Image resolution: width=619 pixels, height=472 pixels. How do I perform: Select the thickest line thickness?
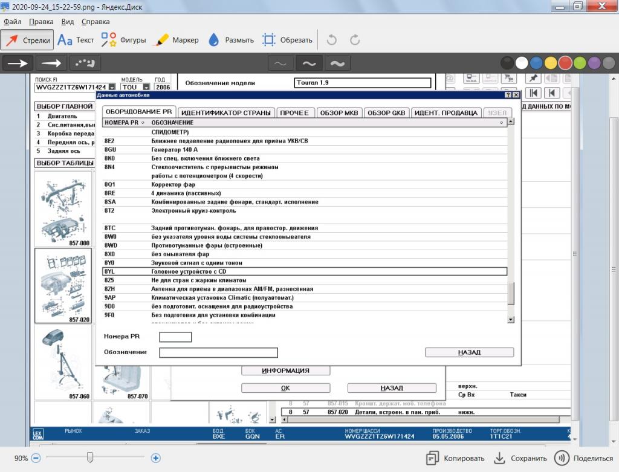337,63
